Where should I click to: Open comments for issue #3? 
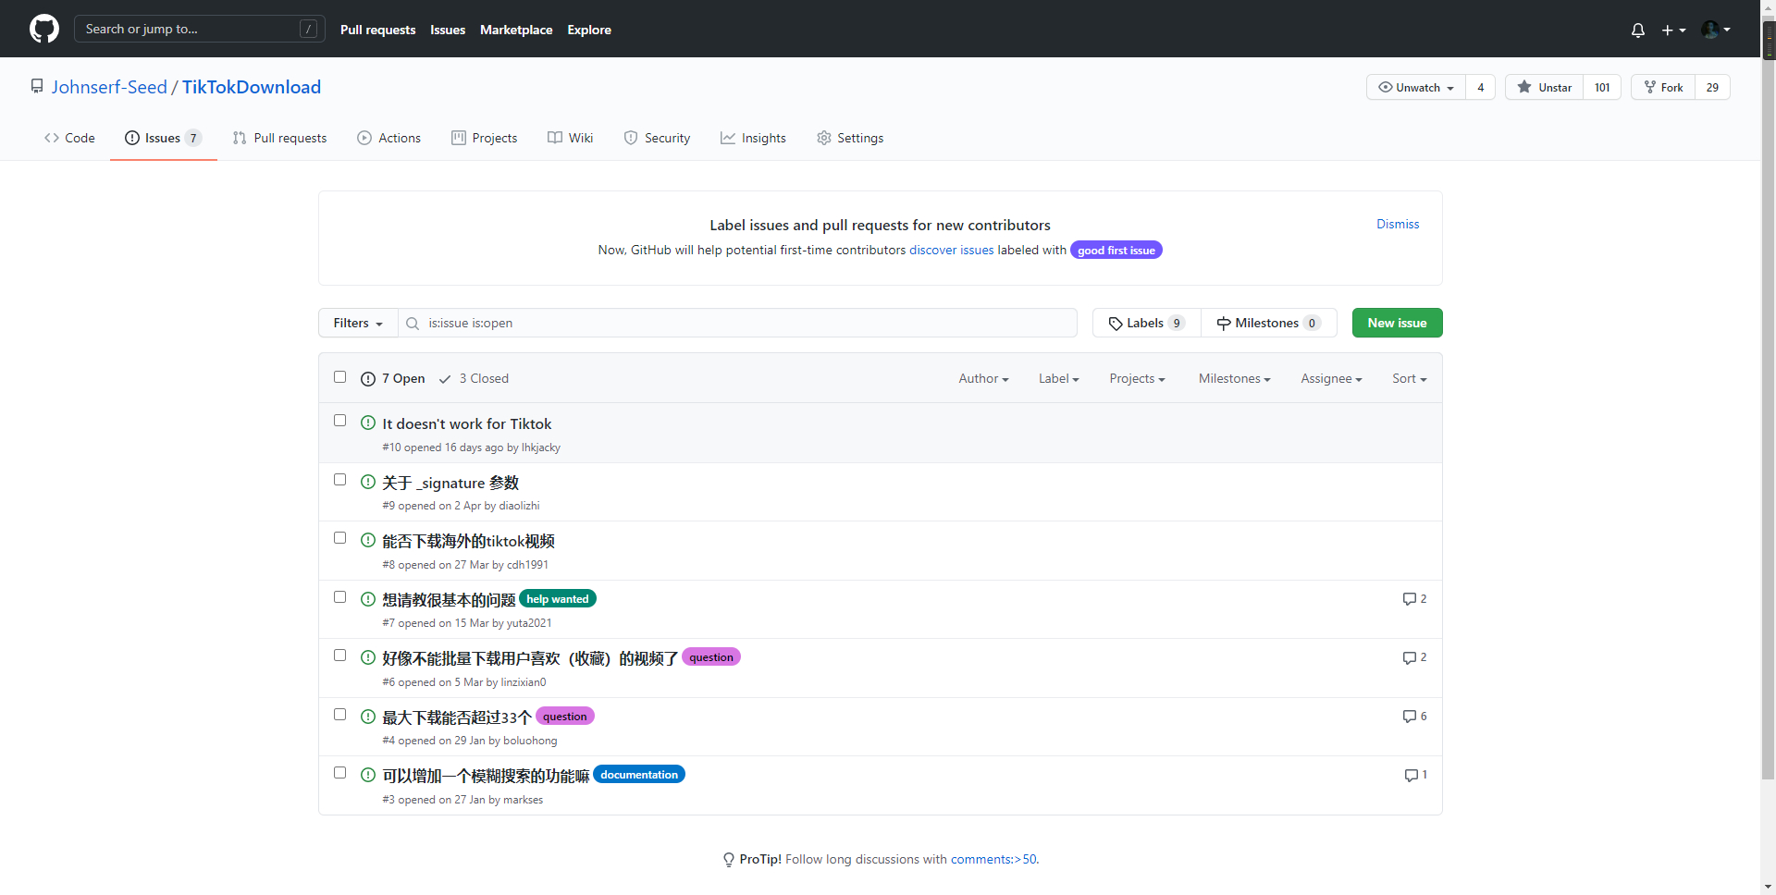click(1415, 775)
